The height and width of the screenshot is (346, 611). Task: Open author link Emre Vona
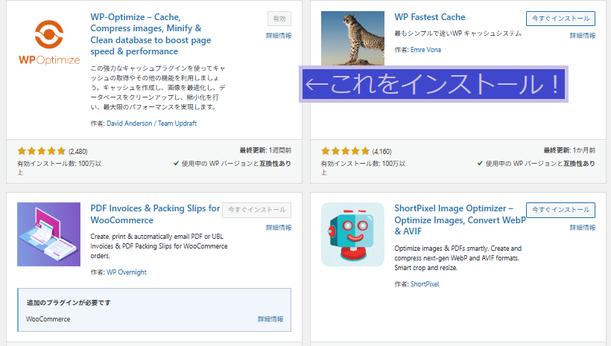[425, 50]
